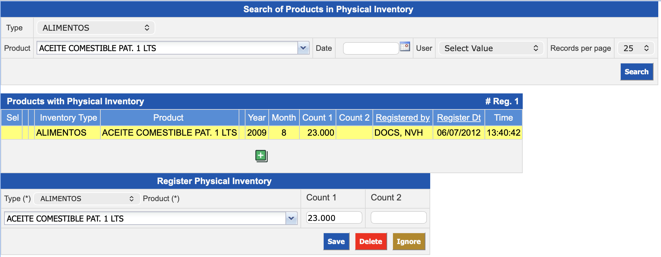Open the calendar date picker icon

[x=405, y=47]
